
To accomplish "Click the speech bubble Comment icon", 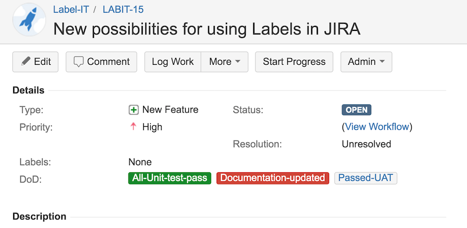I will pos(79,62).
